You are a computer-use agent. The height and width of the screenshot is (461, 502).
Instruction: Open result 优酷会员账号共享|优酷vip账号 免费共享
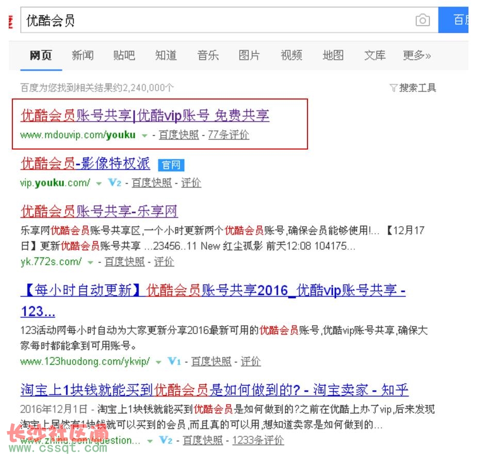pyautogui.click(x=145, y=115)
